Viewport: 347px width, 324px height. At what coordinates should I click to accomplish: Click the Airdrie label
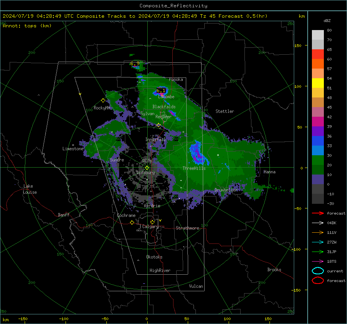coord(152,206)
